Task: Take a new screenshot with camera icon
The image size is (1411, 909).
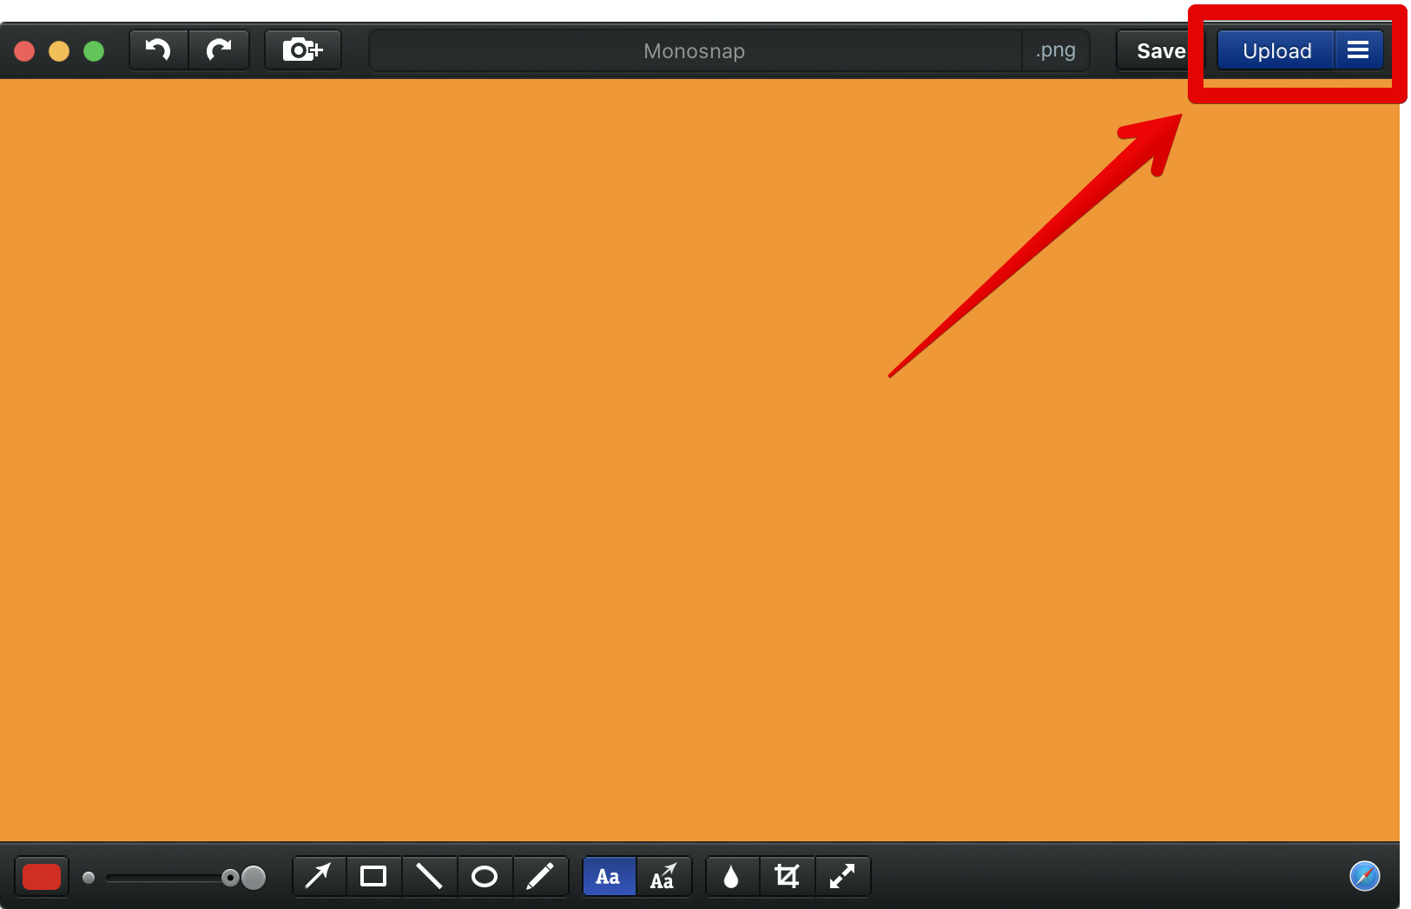Action: click(302, 50)
